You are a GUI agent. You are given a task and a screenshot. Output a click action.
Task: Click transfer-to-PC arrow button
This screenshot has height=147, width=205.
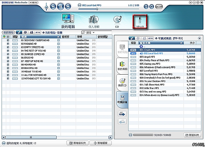(x=122, y=122)
